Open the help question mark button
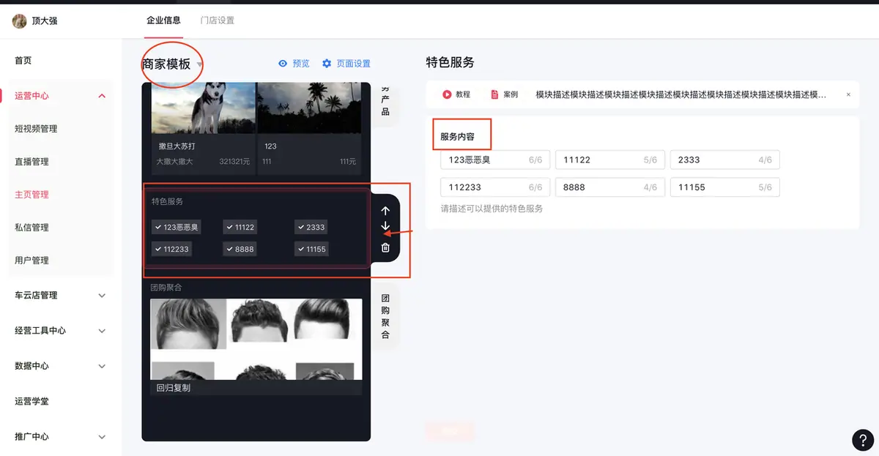 tap(863, 439)
